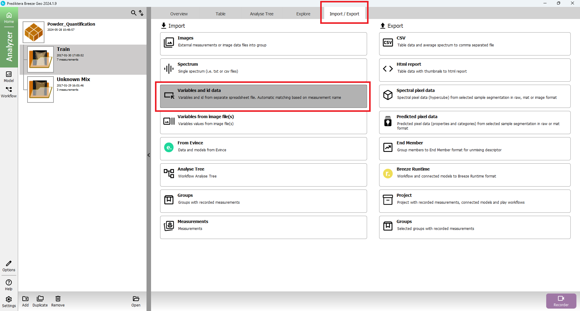Viewport: 580px width, 311px height.
Task: Open Settings gear in sidebar
Action: (9, 302)
